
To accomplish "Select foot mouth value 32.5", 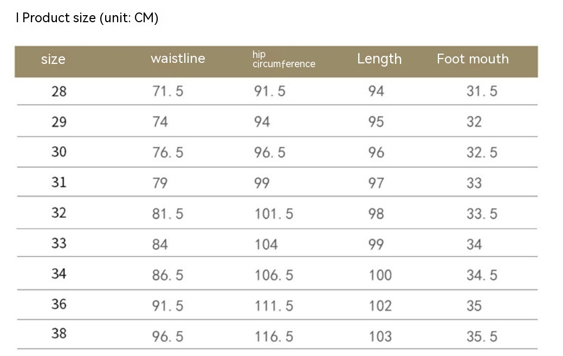I will pos(482,153).
